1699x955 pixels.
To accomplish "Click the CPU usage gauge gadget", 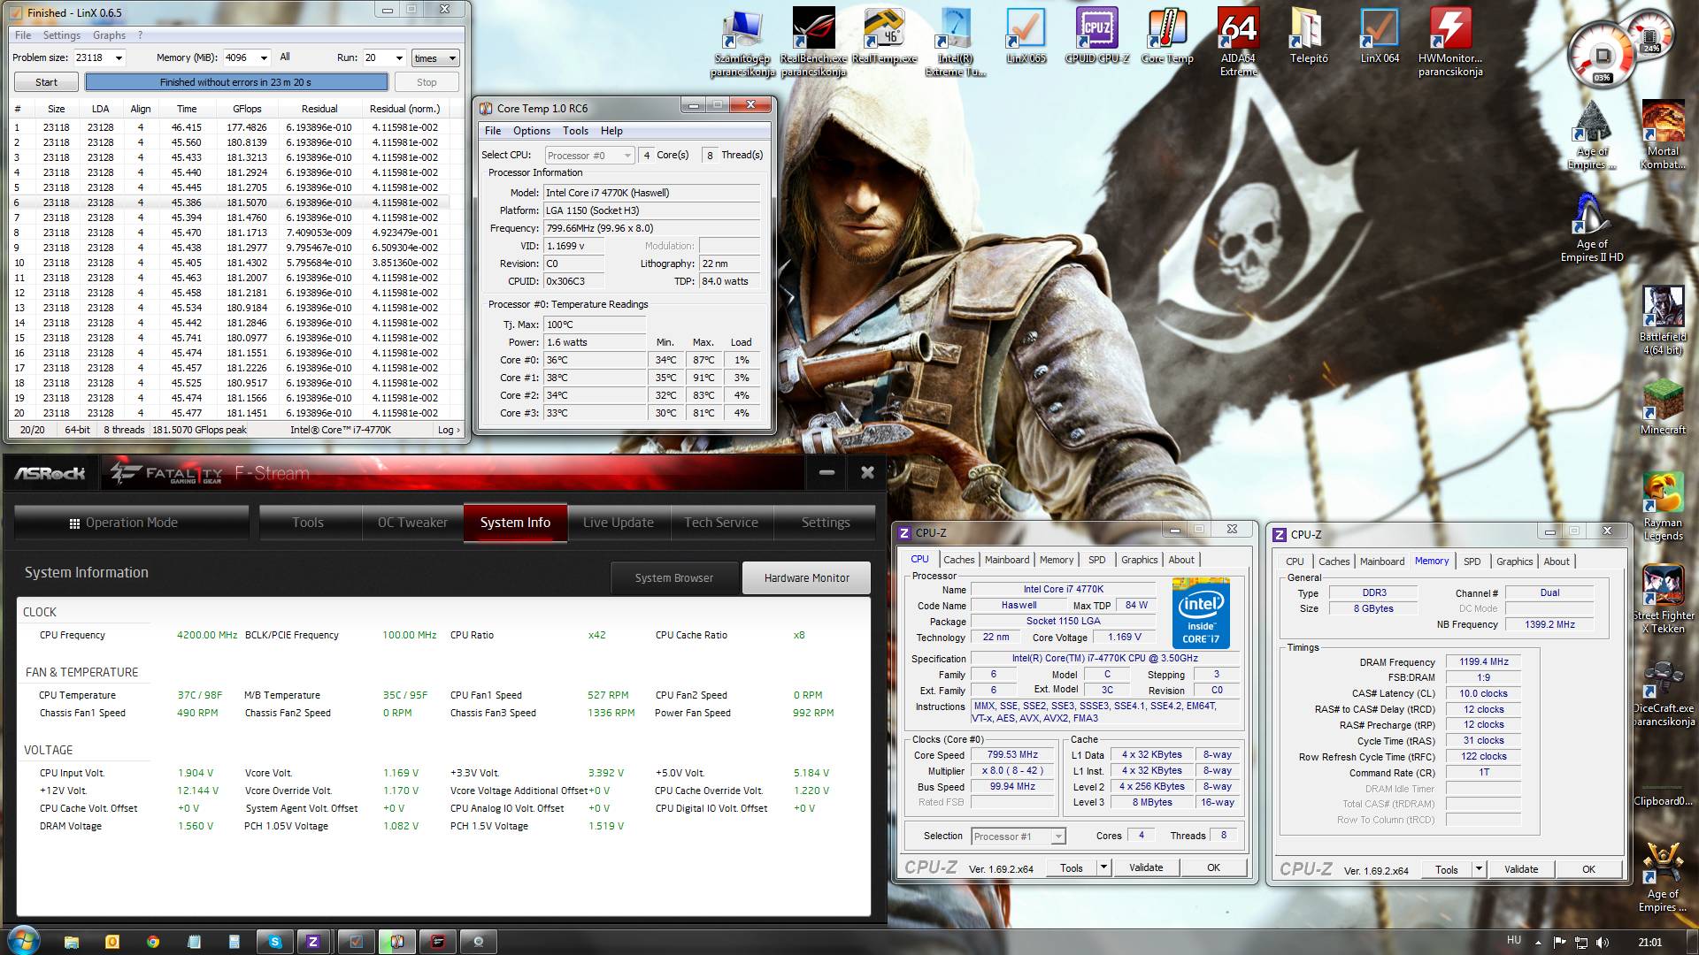I will point(1603,53).
